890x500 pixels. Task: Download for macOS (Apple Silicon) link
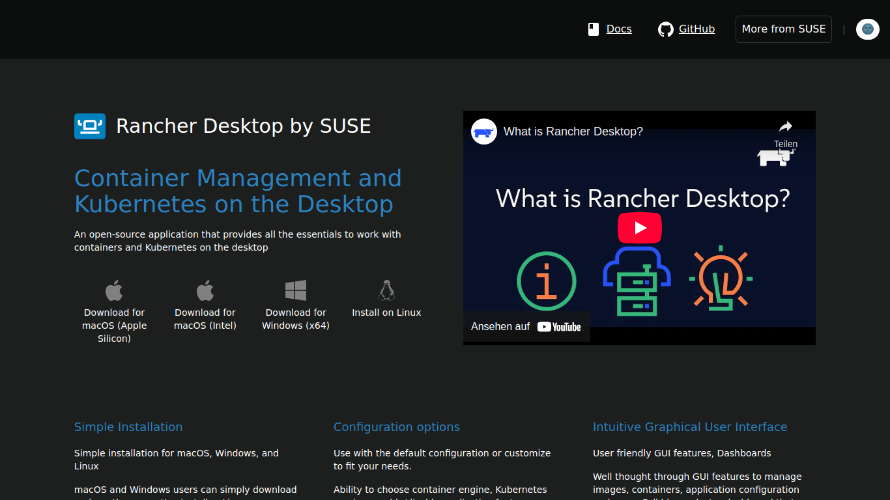pos(114,326)
